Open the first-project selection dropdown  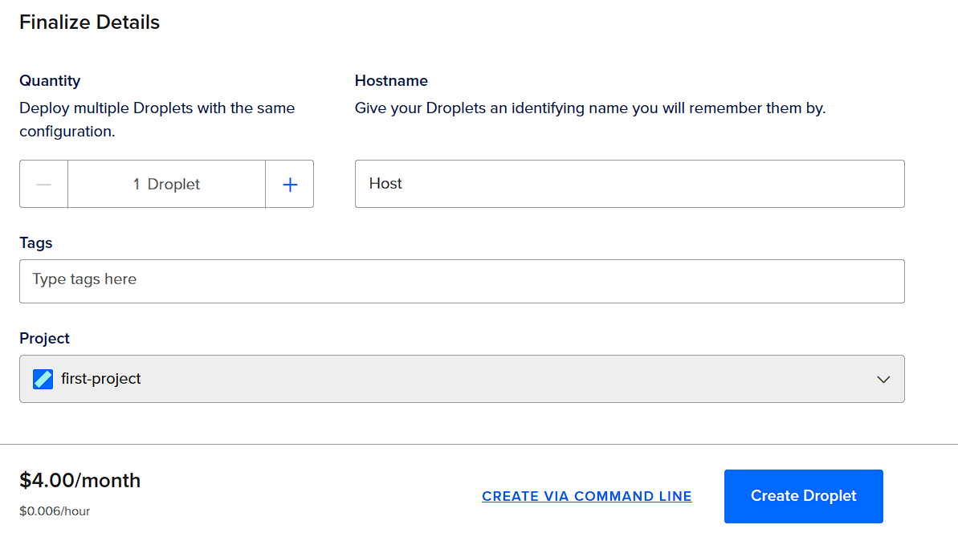(462, 379)
